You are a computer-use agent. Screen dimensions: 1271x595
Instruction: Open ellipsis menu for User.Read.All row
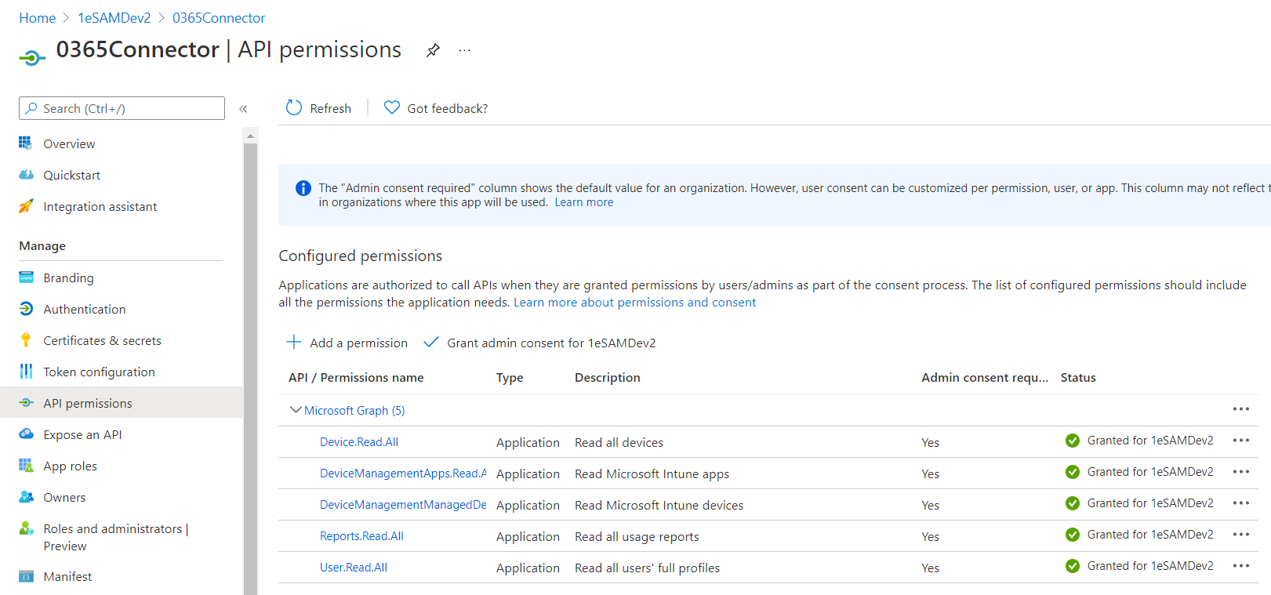point(1240,566)
